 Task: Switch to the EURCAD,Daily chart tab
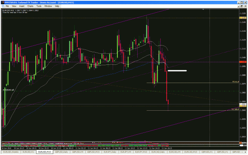click(x=158, y=152)
